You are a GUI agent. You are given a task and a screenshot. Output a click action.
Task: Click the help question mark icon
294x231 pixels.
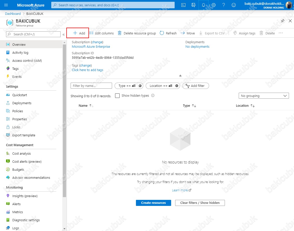[224, 5]
